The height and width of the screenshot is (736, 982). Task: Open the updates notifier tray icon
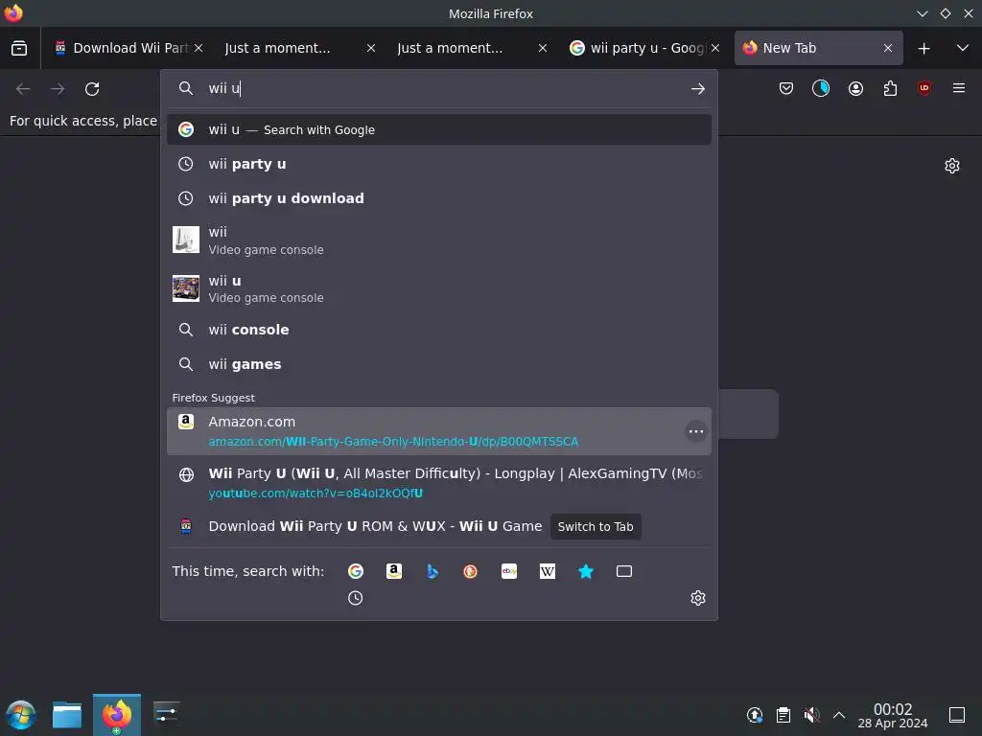755,715
